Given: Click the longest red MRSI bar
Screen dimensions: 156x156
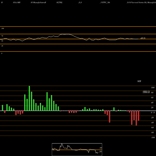Looking at the screenshot, I should [136, 118].
